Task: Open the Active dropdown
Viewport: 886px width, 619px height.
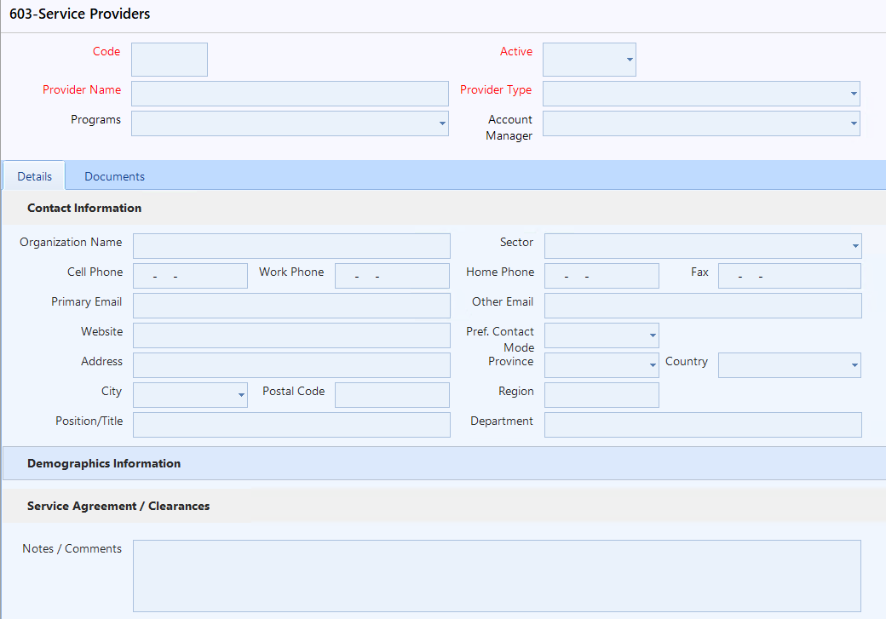Action: point(590,60)
